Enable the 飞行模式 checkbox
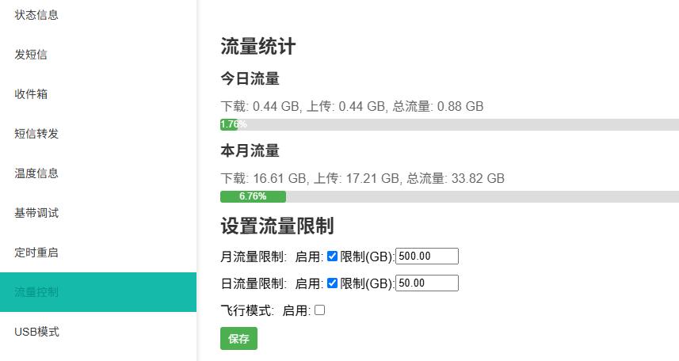The image size is (679, 361). [x=319, y=310]
